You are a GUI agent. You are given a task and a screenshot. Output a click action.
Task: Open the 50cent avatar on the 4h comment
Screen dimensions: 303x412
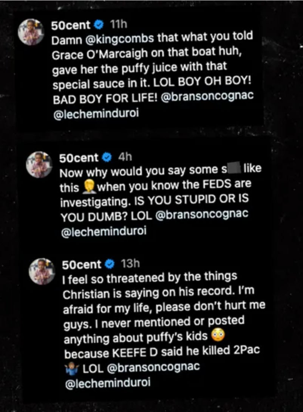(39, 164)
